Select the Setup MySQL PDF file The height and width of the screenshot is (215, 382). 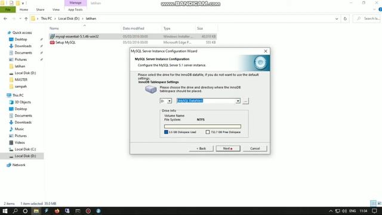(x=133, y=42)
